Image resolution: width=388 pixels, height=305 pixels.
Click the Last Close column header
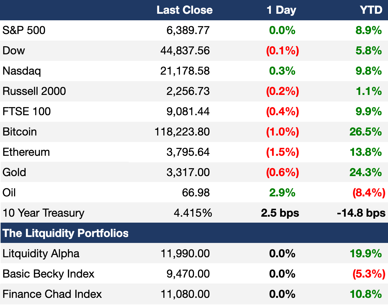tap(184, 10)
